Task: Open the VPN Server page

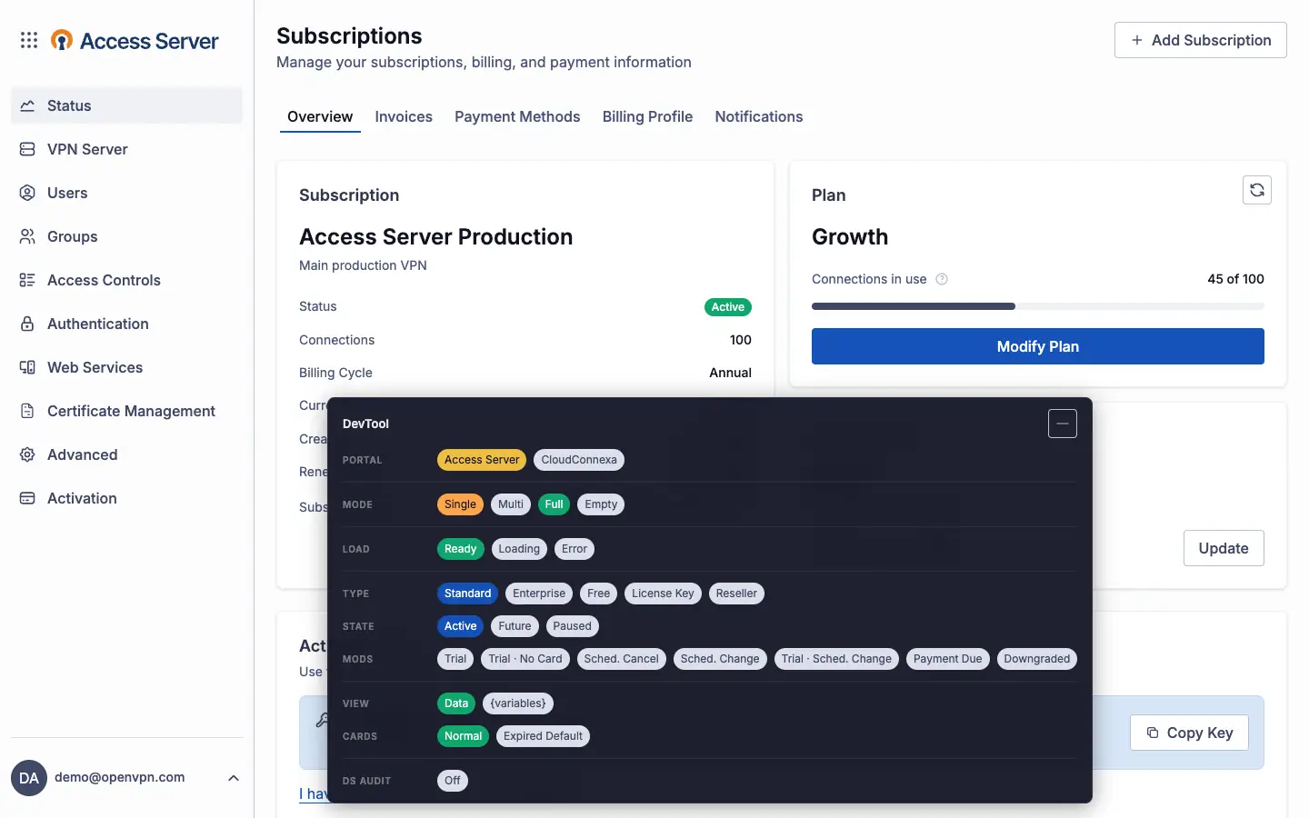Action: 126,149
